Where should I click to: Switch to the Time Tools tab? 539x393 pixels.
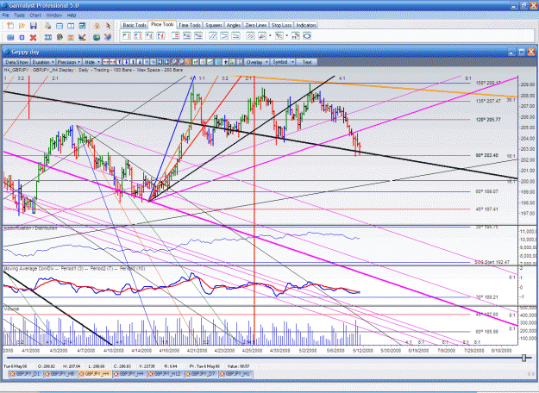(x=190, y=25)
